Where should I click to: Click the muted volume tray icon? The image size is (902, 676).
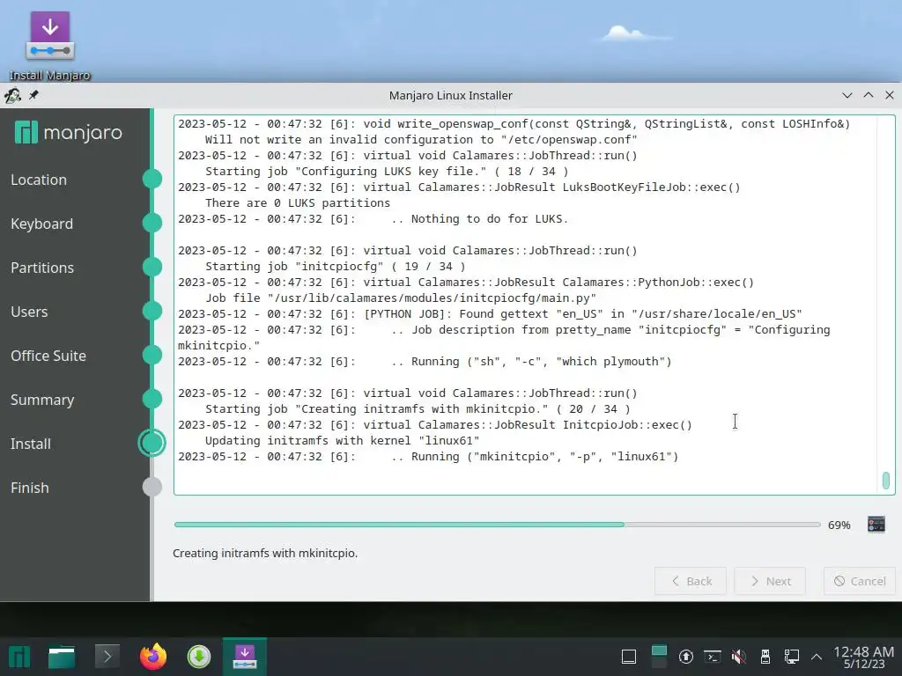739,657
